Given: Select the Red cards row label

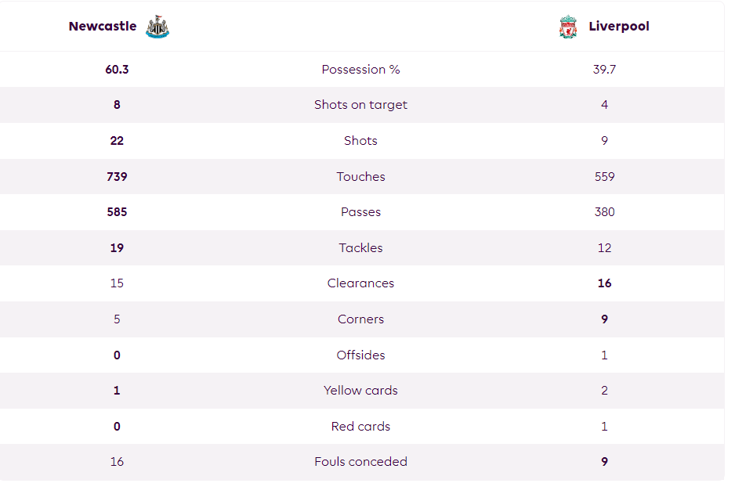Looking at the screenshot, I should (360, 427).
